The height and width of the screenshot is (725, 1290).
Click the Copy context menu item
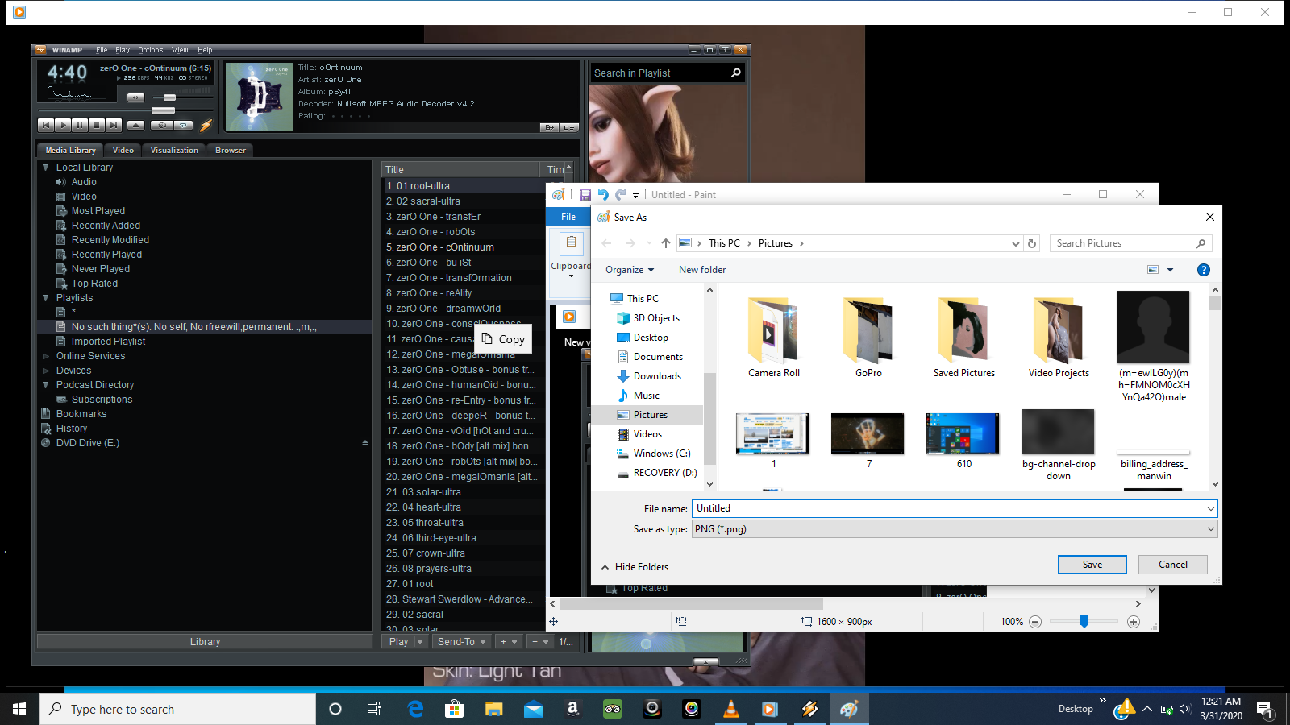tap(503, 339)
